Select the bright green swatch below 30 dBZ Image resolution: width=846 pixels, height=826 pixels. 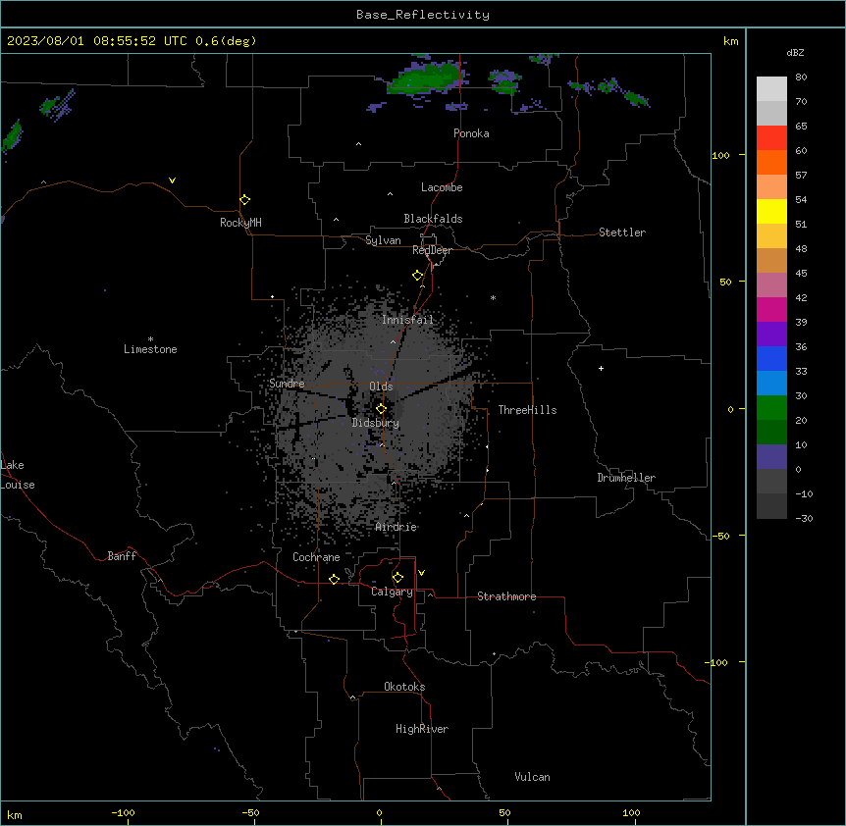point(771,408)
